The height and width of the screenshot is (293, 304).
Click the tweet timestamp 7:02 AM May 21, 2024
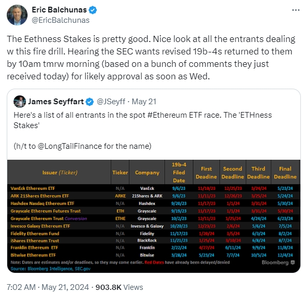[x=48, y=287]
